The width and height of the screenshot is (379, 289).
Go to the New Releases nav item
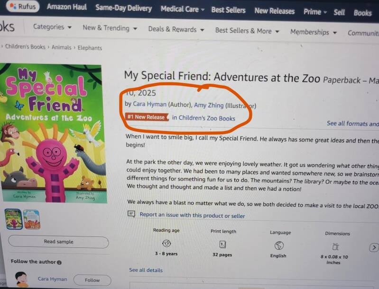pos(274,11)
